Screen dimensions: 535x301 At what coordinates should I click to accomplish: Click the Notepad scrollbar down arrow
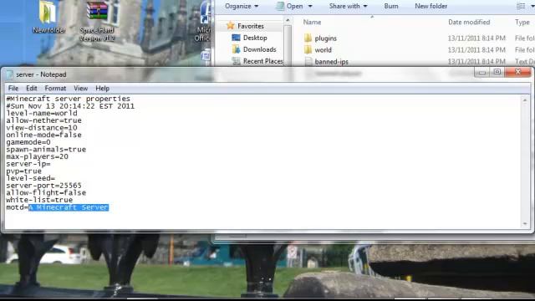pos(525,224)
